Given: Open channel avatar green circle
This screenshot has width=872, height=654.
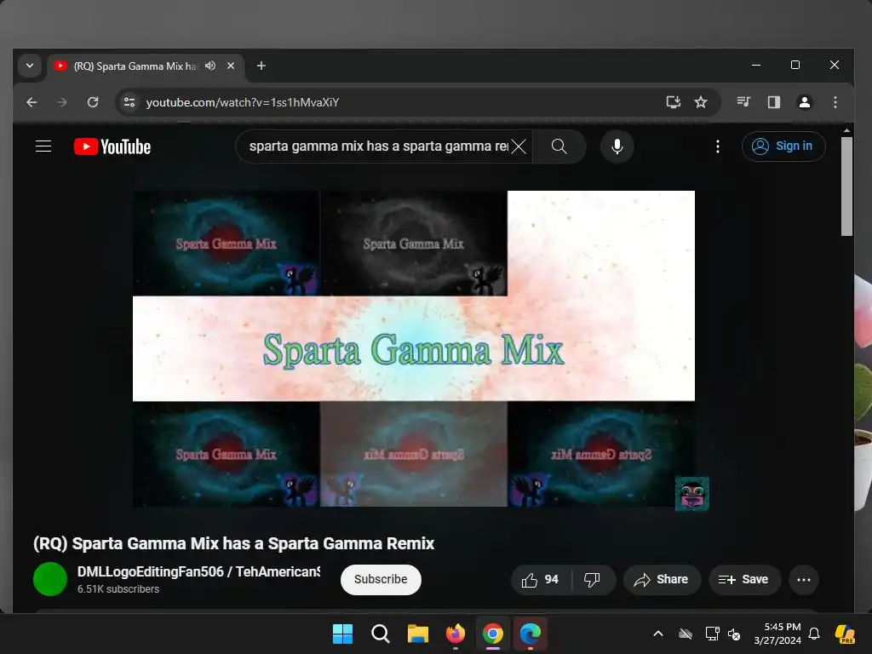Looking at the screenshot, I should (50, 579).
